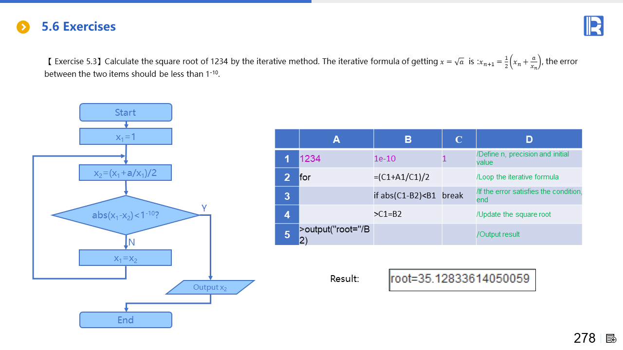The image size is (623, 350).
Task: Click the x1=x2 assignment box
Action: coord(126,258)
